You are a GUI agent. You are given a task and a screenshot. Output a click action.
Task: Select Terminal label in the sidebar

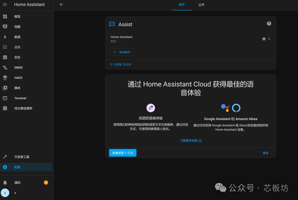click(20, 98)
